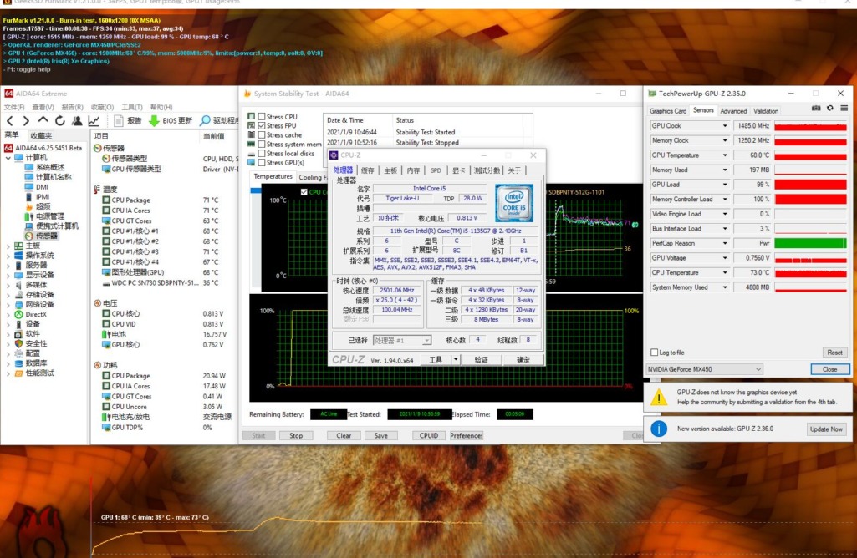This screenshot has height=558, width=857.
Task: Open GPU-Z hamburger menu
Action: pos(844,108)
